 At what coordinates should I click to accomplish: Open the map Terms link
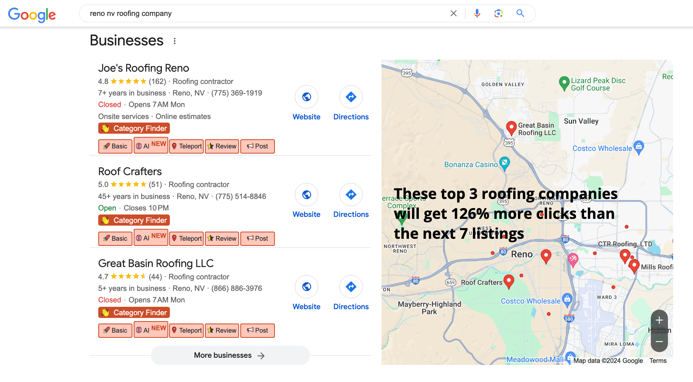tap(658, 361)
